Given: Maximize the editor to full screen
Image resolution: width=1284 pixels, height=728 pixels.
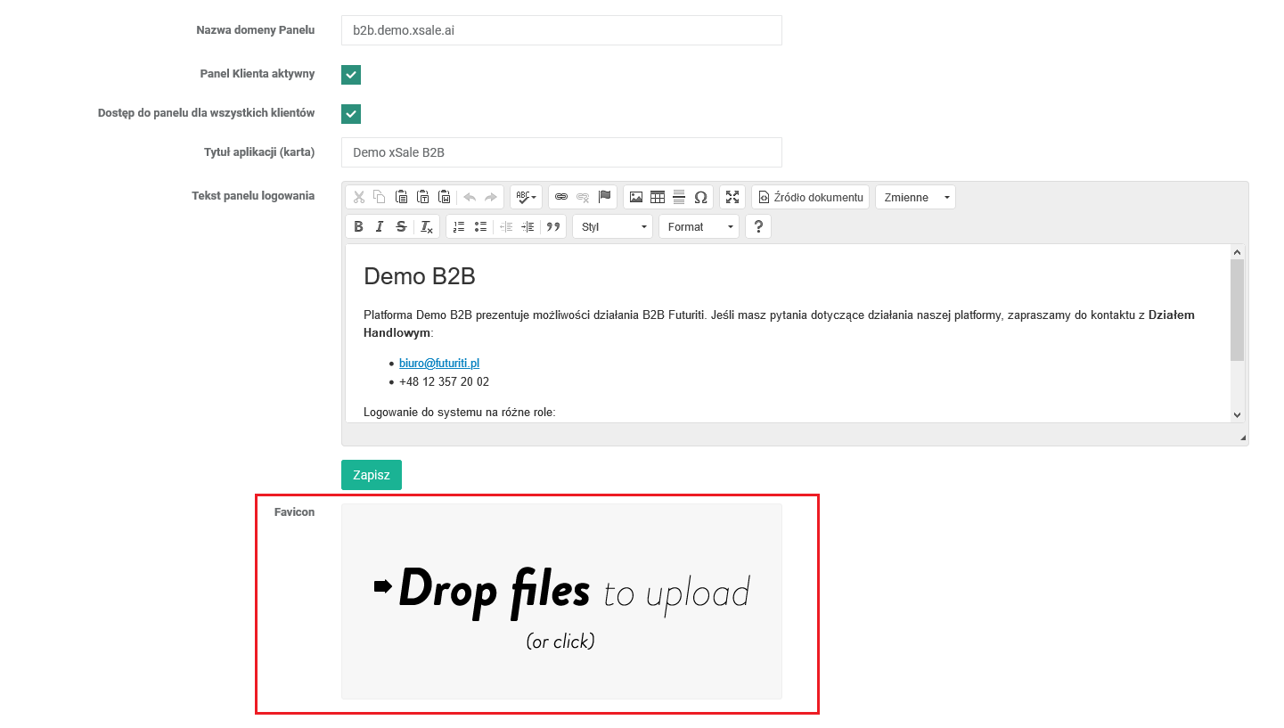Looking at the screenshot, I should [x=732, y=197].
